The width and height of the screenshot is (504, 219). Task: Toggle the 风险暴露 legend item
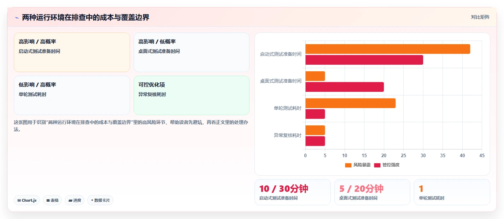pyautogui.click(x=358, y=165)
